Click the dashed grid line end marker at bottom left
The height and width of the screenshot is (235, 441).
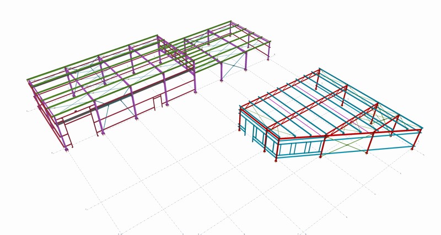[87, 209]
